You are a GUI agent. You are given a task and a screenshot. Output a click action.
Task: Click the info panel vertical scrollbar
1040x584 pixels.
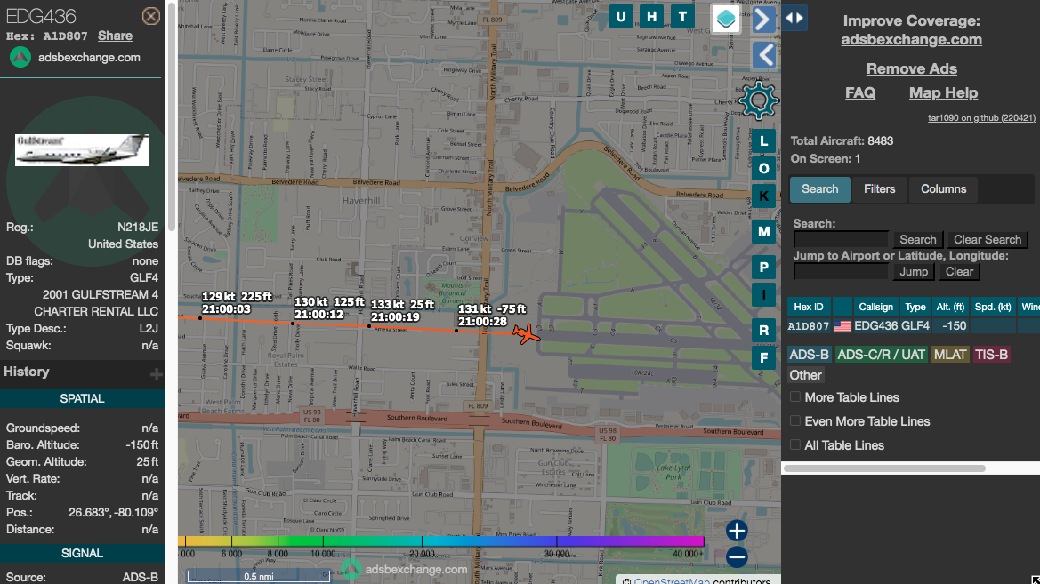[x=171, y=116]
